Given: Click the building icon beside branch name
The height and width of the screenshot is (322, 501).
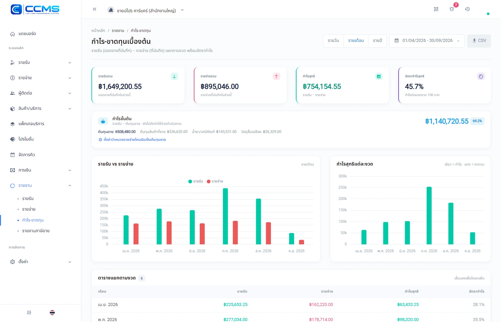Looking at the screenshot, I should (x=111, y=10).
